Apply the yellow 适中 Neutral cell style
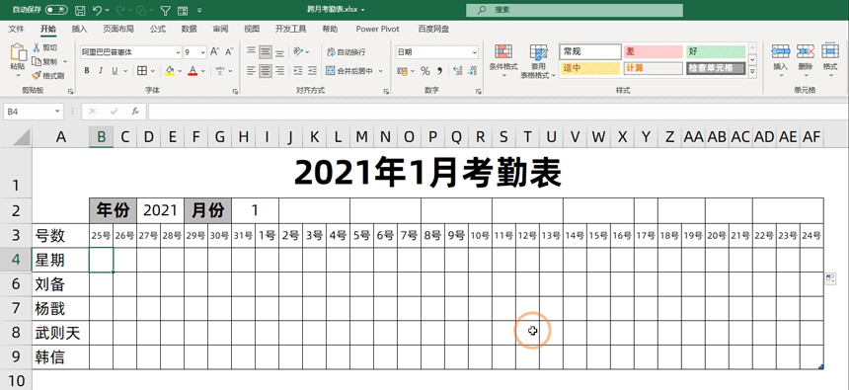Image resolution: width=849 pixels, height=390 pixels. tap(589, 68)
